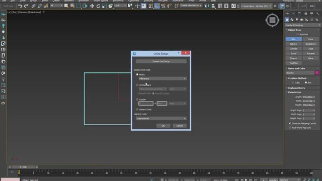Collapse the Parameters rollout
322x181 pixels.
point(294,93)
